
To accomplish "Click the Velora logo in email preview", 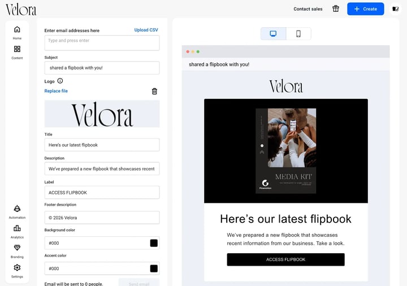I will pos(286,86).
